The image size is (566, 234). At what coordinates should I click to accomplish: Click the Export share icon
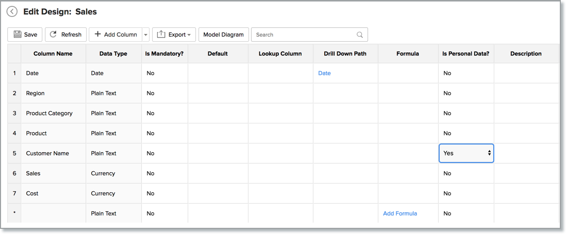pos(161,34)
